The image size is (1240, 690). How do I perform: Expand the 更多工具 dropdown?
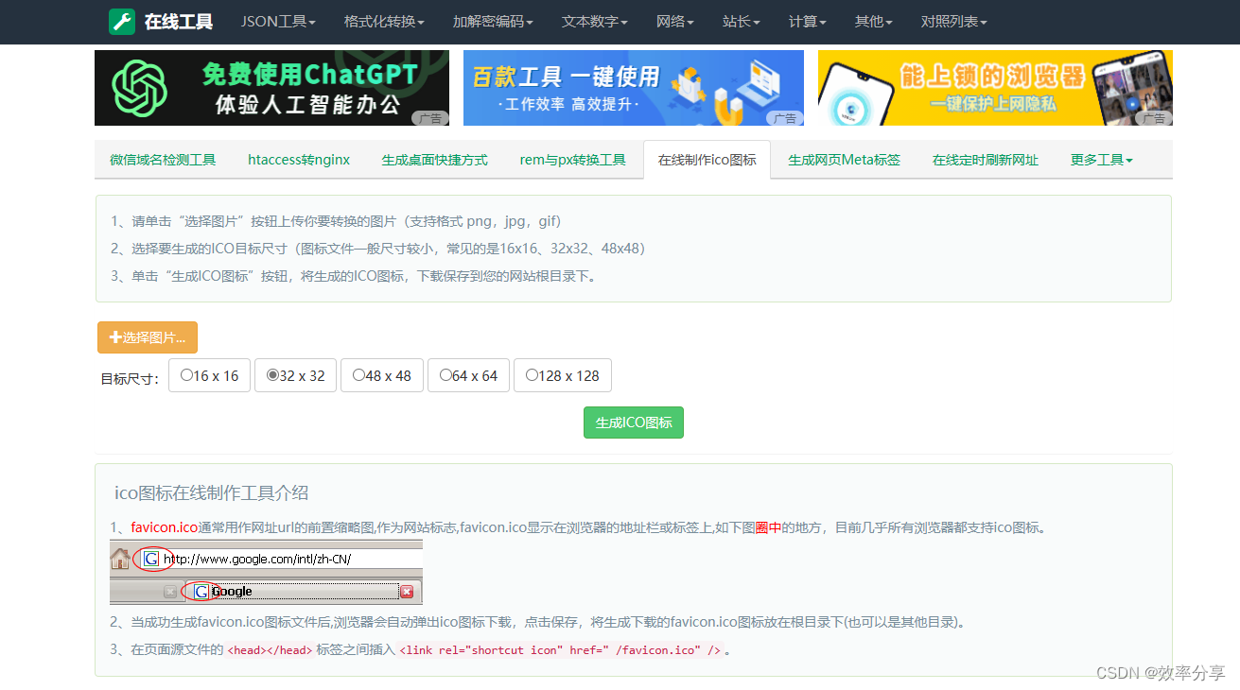[1101, 160]
